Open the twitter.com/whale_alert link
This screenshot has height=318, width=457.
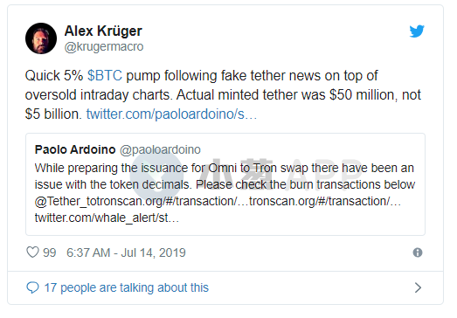point(107,218)
